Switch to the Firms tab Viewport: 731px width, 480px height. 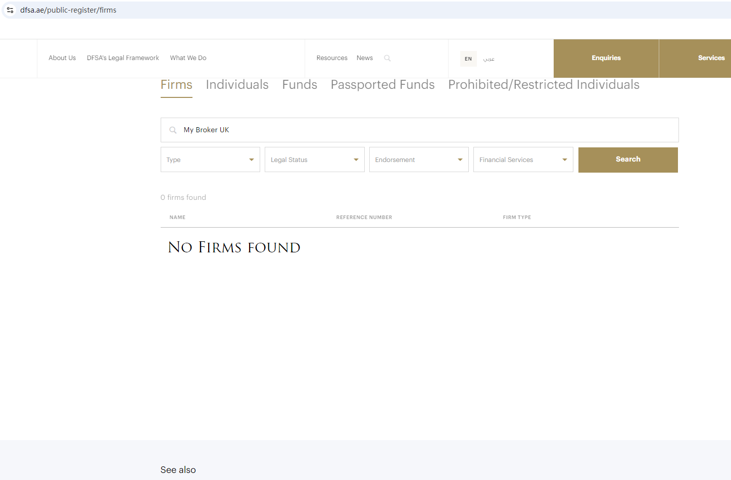176,85
